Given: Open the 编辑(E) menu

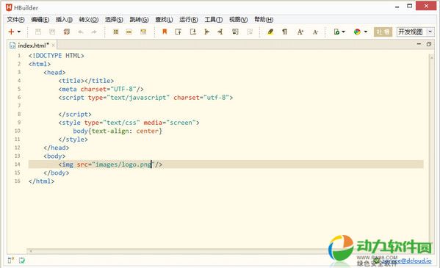Looking at the screenshot, I should [x=40, y=20].
